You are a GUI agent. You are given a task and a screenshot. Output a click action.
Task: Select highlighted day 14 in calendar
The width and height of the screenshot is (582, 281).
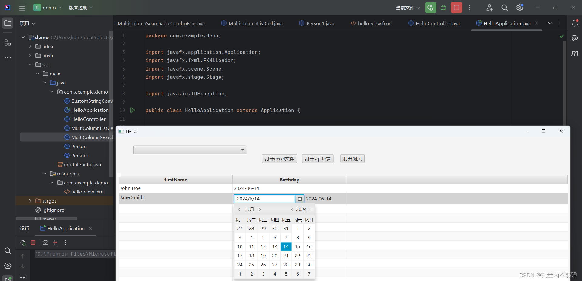(286, 246)
